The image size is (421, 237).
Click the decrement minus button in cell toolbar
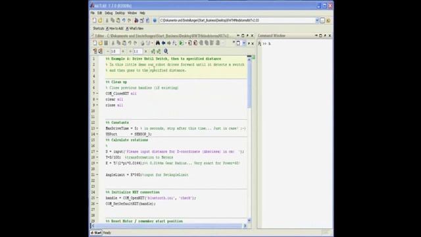[108, 51]
